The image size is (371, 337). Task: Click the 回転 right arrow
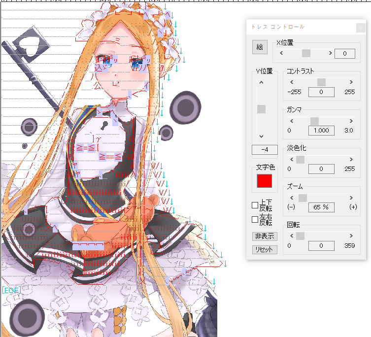click(351, 236)
